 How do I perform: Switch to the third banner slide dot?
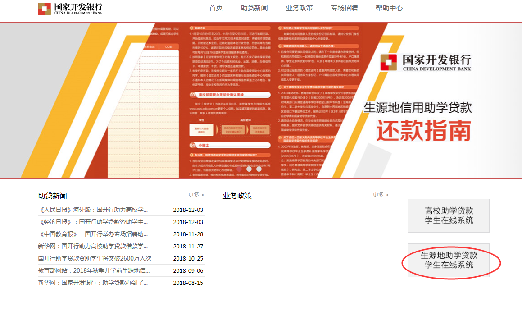click(259, 169)
